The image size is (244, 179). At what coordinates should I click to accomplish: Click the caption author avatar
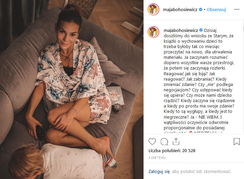[x=153, y=32]
